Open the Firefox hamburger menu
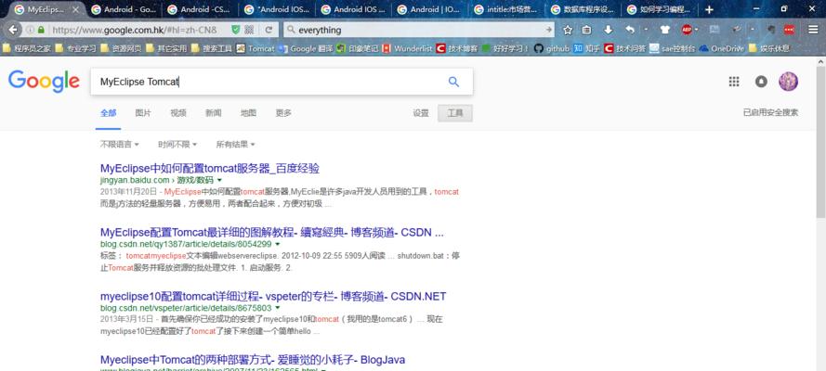This screenshot has height=371, width=826. pyautogui.click(x=813, y=30)
